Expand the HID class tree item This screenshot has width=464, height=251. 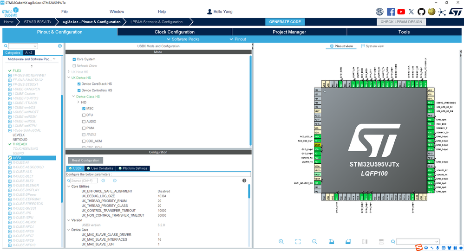pos(78,102)
